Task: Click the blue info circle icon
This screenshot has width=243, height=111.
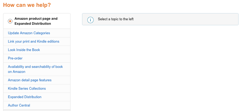Action: (90, 19)
